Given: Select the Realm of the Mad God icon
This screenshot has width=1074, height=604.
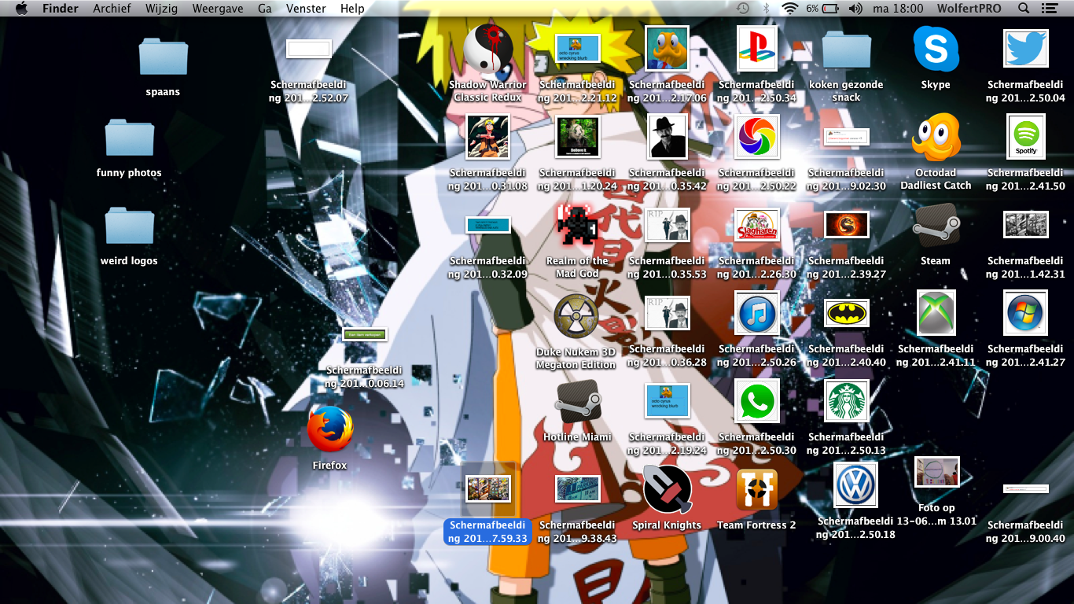Looking at the screenshot, I should 577,225.
